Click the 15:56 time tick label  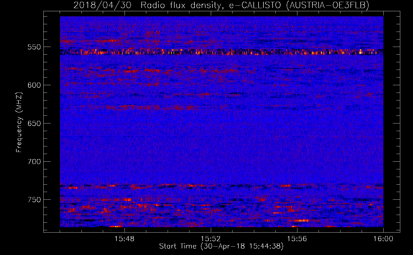[x=297, y=239]
